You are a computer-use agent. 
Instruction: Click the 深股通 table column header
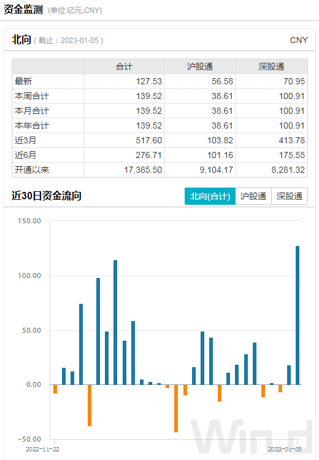[271, 66]
